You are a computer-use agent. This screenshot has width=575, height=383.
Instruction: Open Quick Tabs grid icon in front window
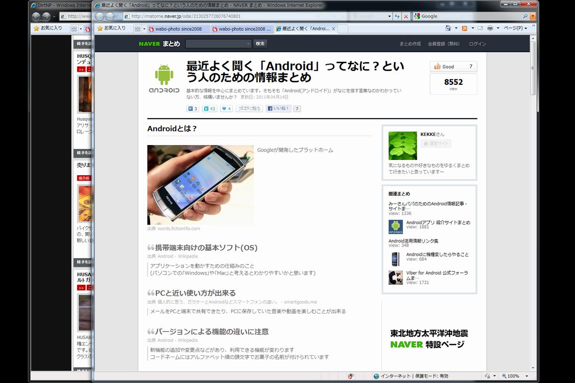pyautogui.click(x=138, y=29)
